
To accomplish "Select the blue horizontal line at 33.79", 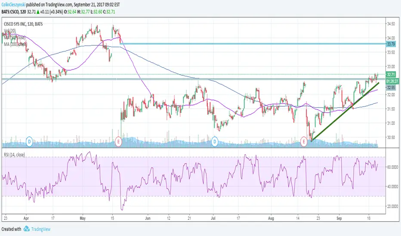I will (253, 44).
